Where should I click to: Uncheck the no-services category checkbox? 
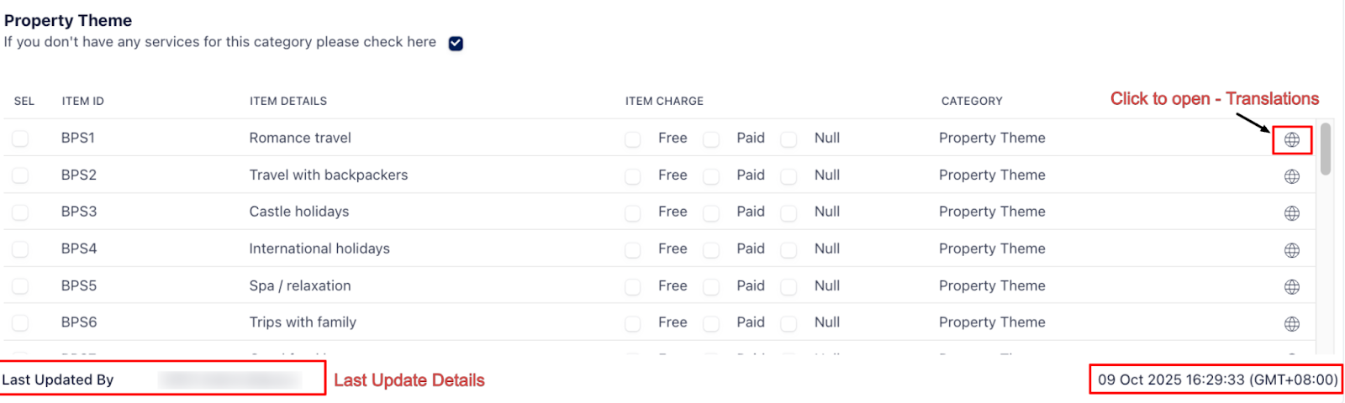[456, 44]
